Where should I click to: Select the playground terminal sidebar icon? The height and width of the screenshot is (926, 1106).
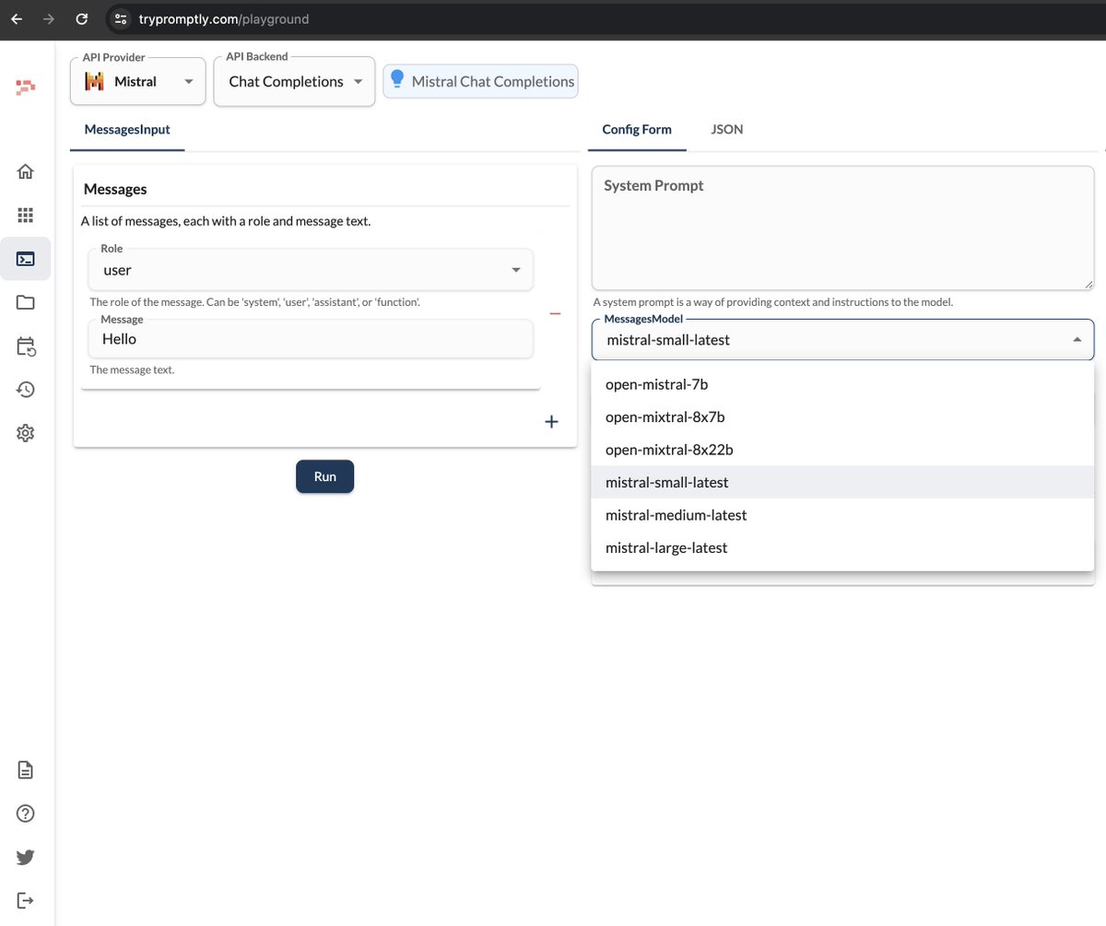(26, 259)
